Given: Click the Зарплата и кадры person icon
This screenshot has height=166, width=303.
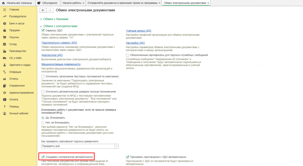Looking at the screenshot, I should 5,65.
